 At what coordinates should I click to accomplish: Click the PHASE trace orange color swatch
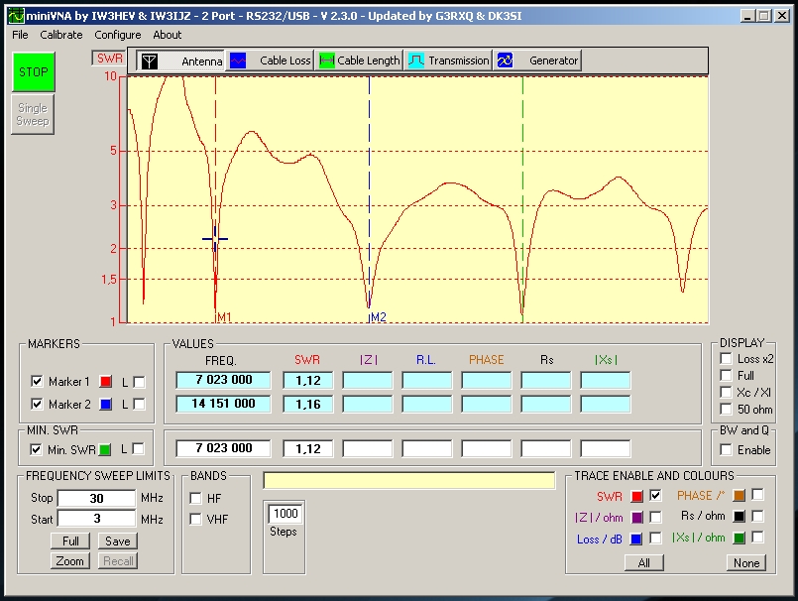click(x=739, y=495)
